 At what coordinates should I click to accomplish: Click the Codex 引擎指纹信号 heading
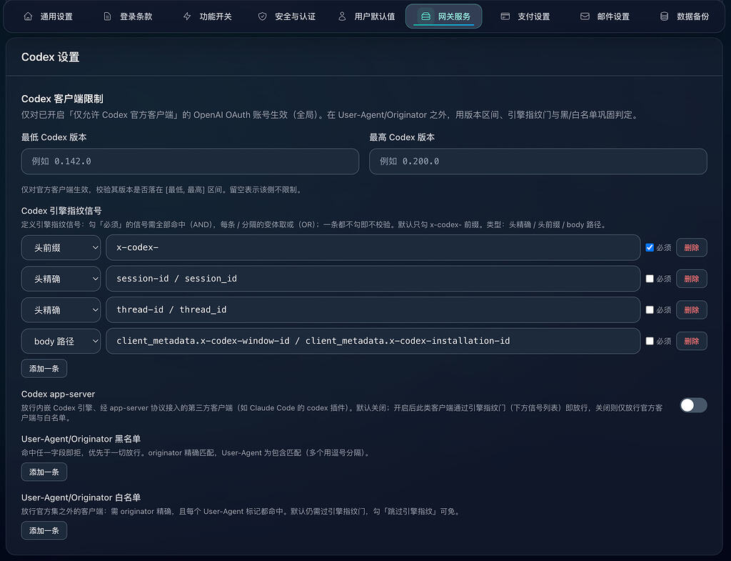coord(61,211)
